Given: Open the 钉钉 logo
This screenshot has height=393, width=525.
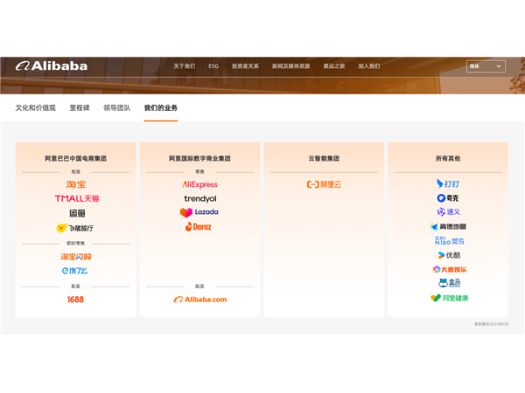Looking at the screenshot, I should 448,183.
